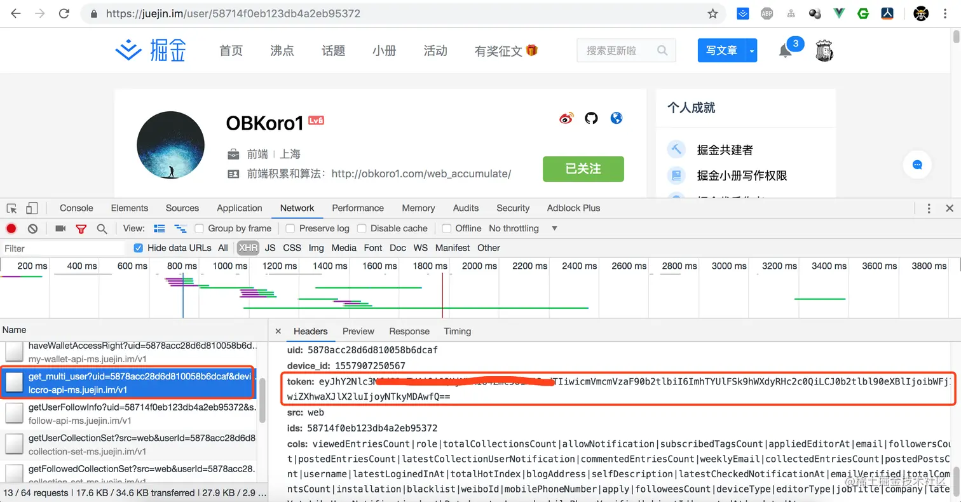Enable the Preserve log checkbox
961x502 pixels.
290,229
